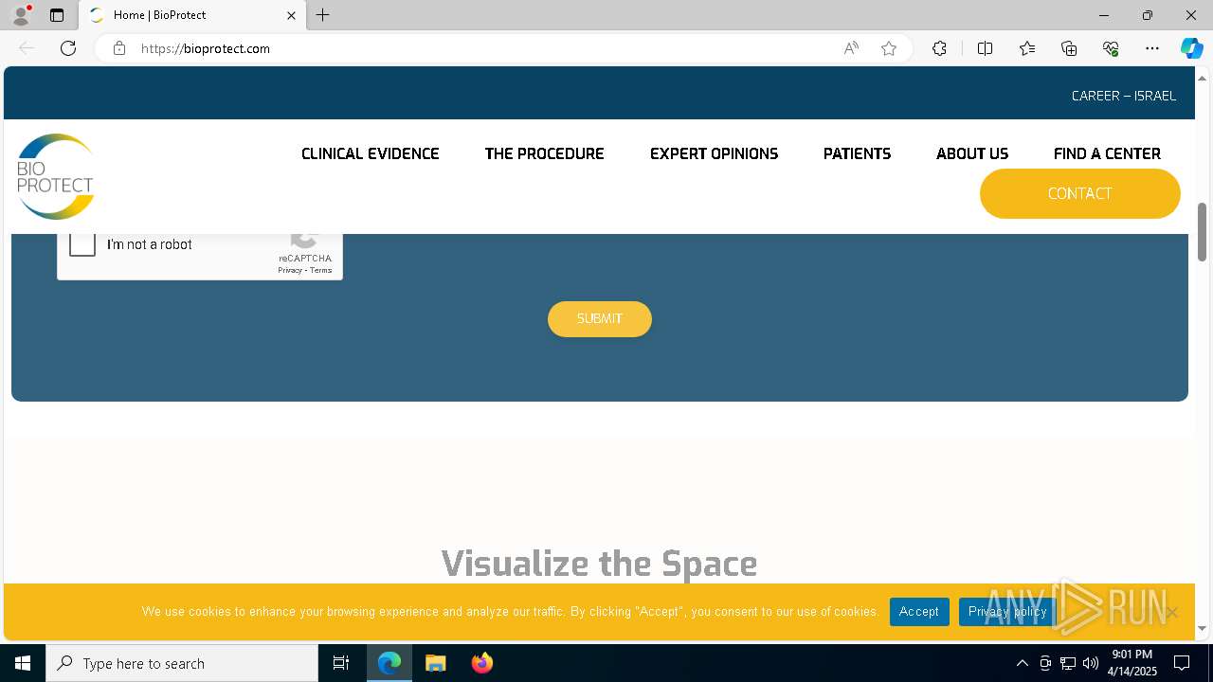The height and width of the screenshot is (682, 1213).
Task: Open the volume tray icon
Action: click(1091, 663)
